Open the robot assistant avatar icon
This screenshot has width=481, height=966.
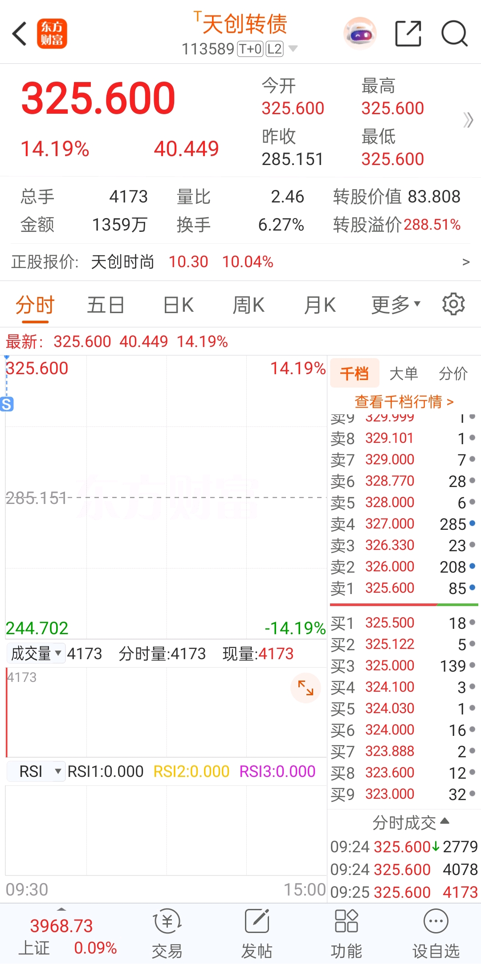[x=360, y=33]
